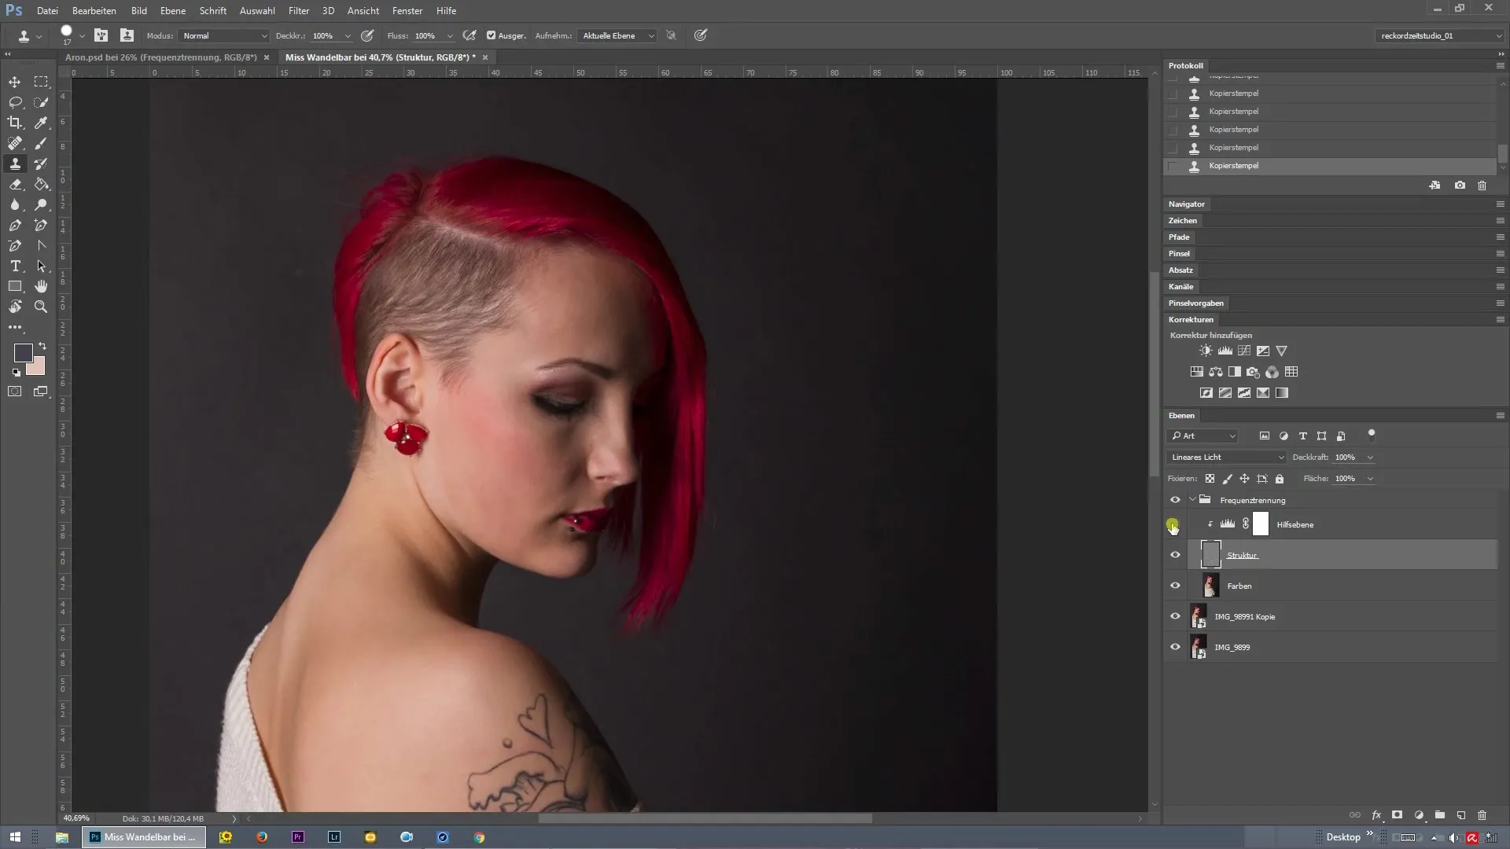Select the Blur tool

point(15,204)
